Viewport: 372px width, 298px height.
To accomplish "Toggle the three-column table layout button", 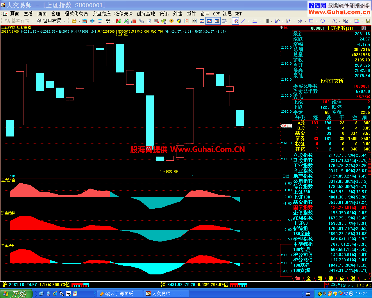I will pos(194,21).
